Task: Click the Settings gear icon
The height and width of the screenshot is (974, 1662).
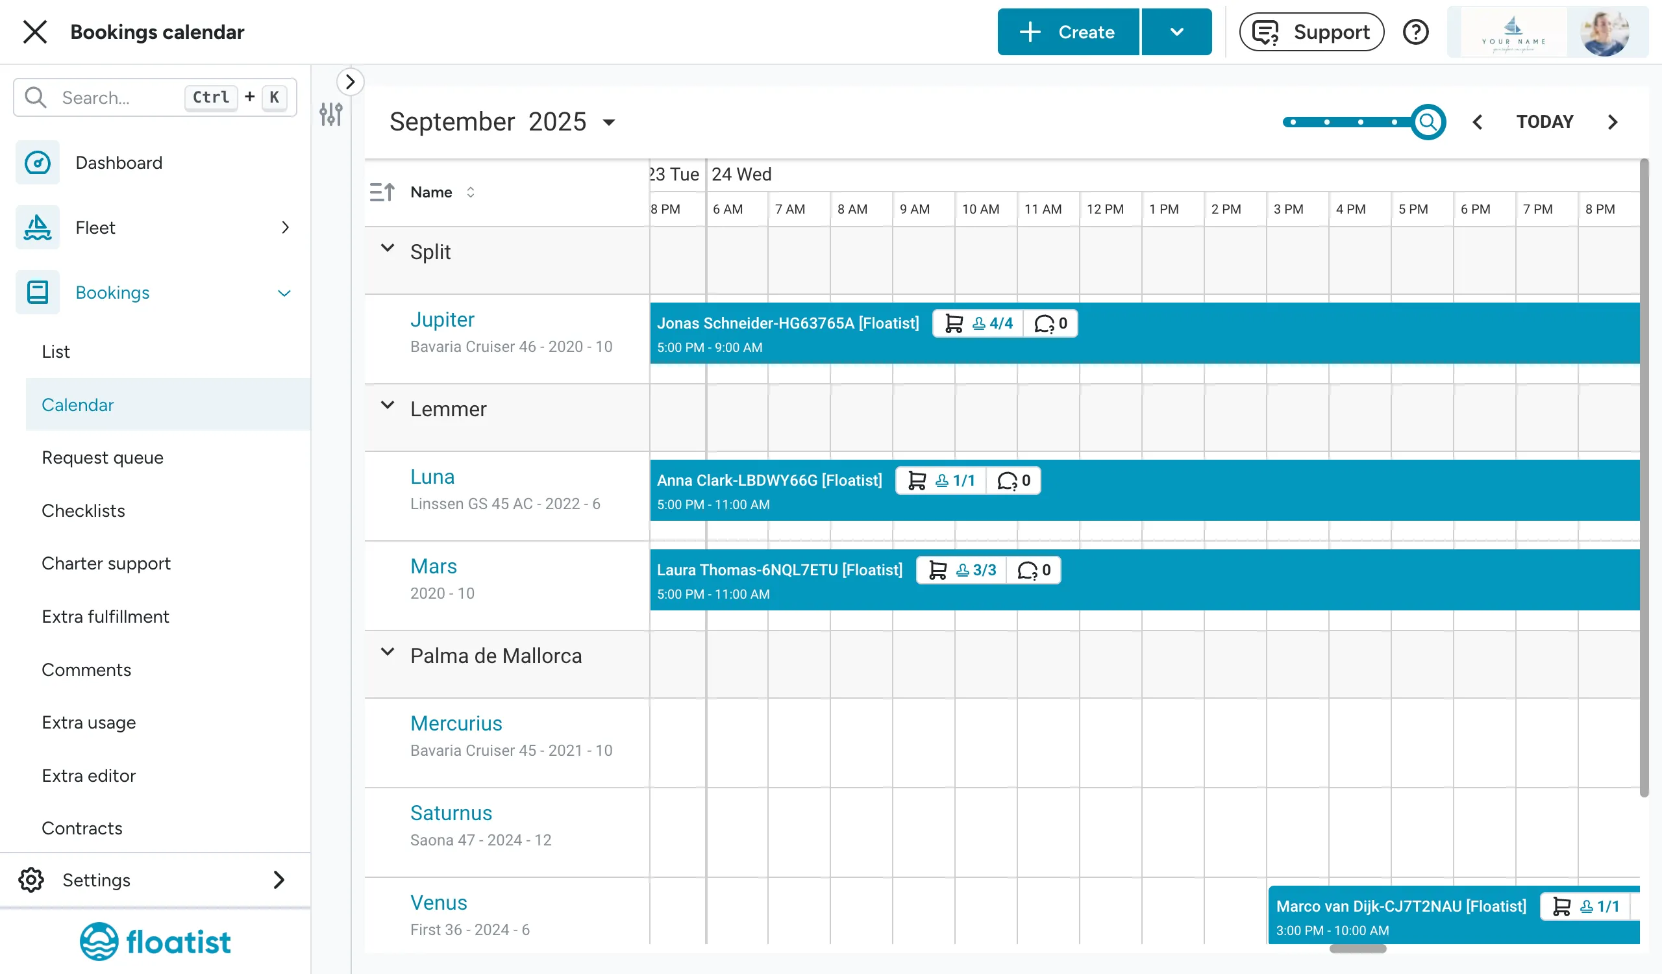Action: tap(31, 880)
